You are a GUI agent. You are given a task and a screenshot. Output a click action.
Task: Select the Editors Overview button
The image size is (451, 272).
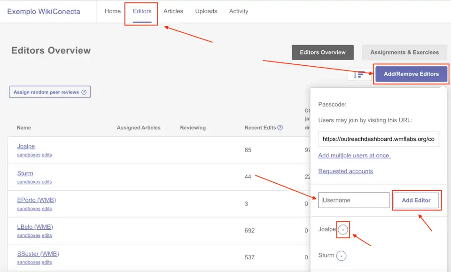pyautogui.click(x=323, y=53)
